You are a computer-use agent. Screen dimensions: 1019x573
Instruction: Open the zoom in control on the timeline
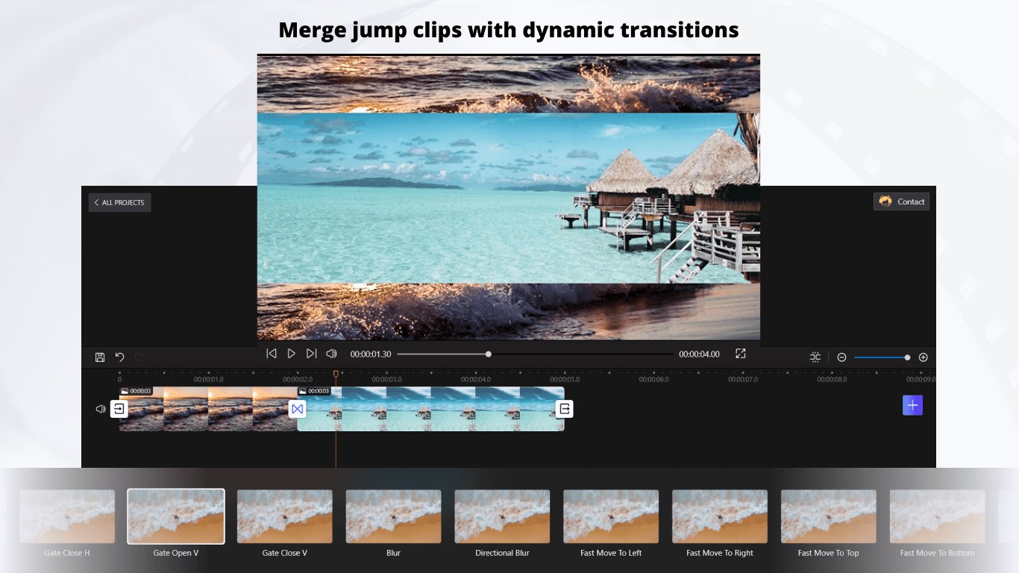click(x=923, y=357)
